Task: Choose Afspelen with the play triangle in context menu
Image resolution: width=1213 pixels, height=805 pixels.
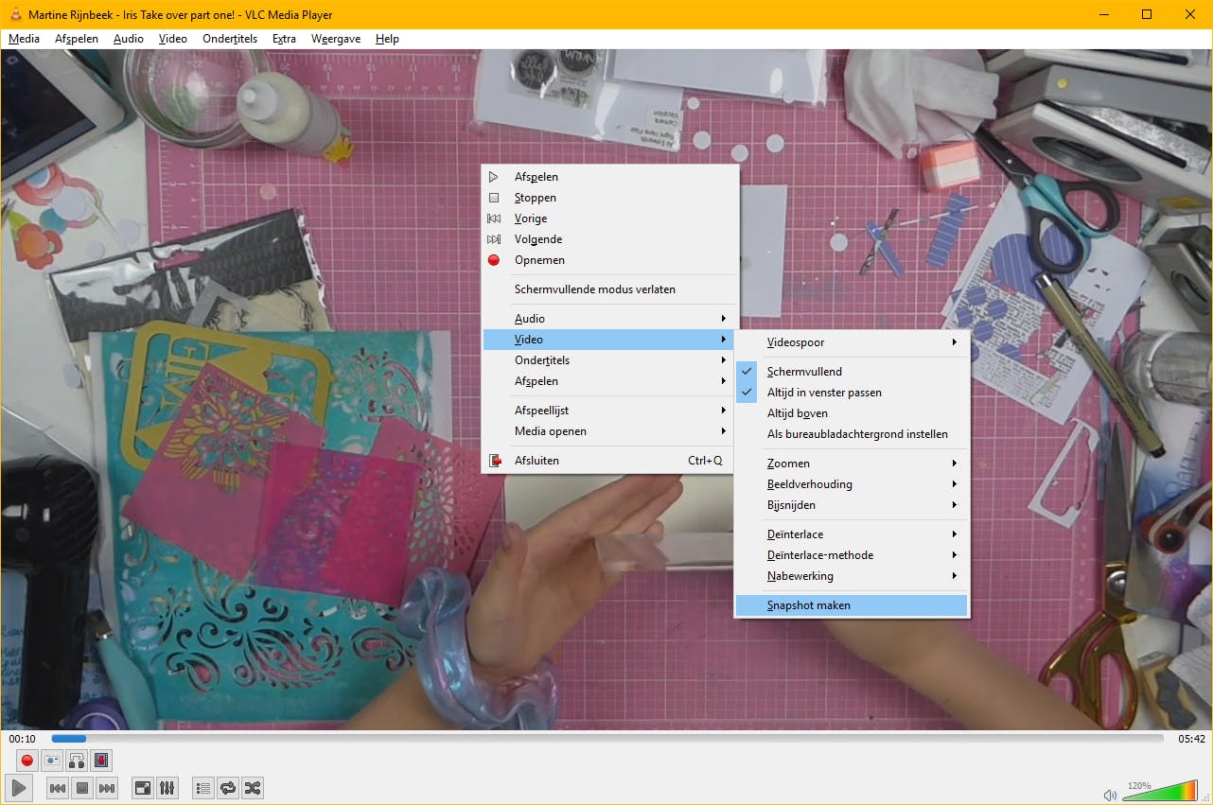Action: point(610,177)
